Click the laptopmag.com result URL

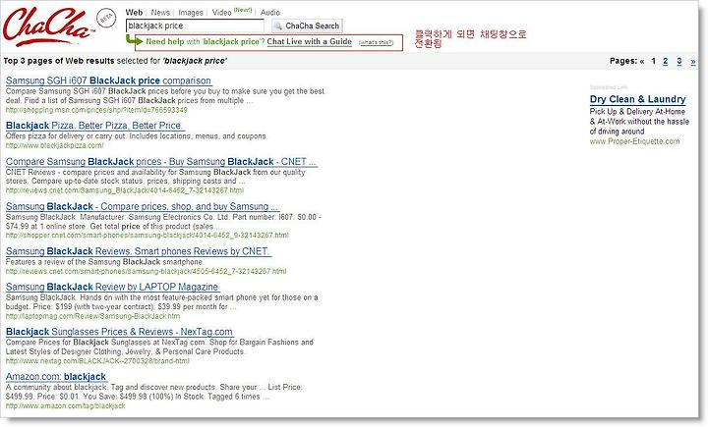point(92,316)
